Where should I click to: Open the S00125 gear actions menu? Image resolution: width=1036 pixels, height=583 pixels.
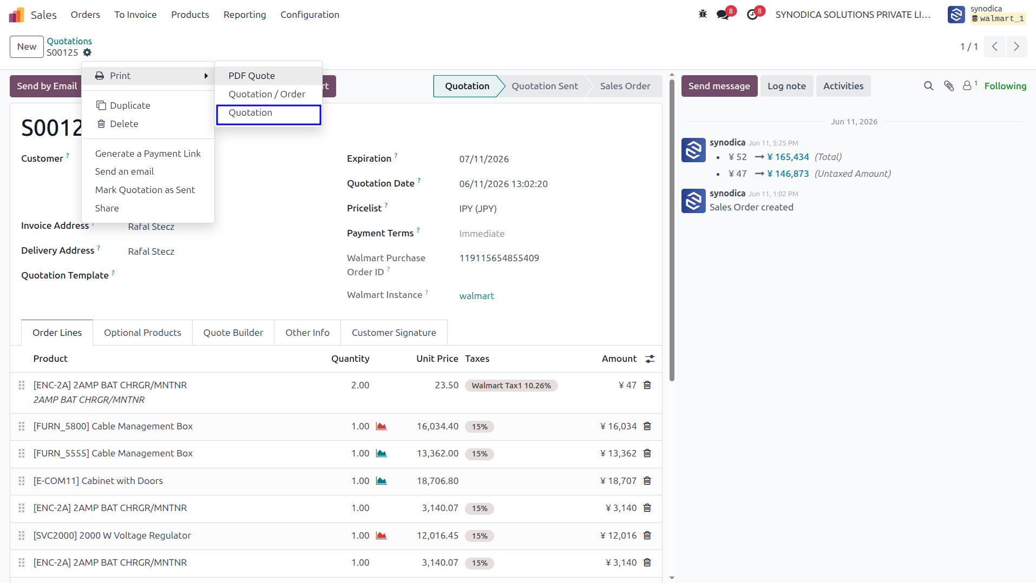tap(87, 52)
